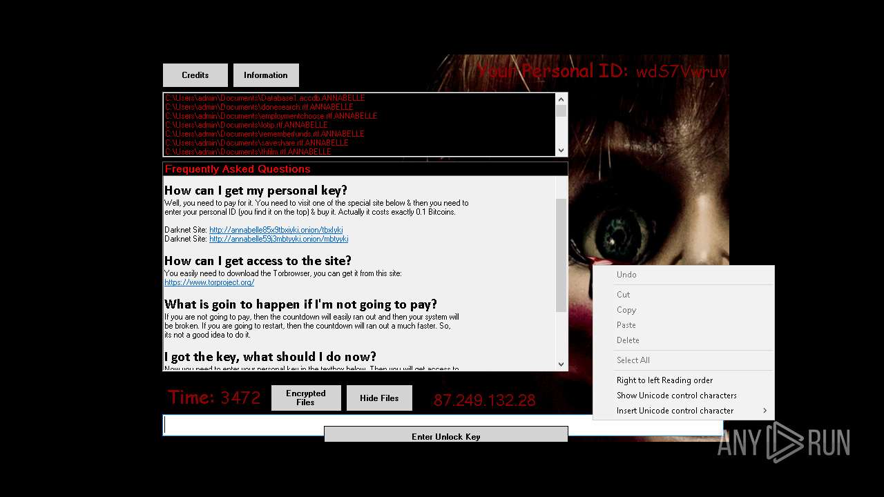Click the Frequently Asked Questions header
This screenshot has height=497, width=884.
coord(238,169)
